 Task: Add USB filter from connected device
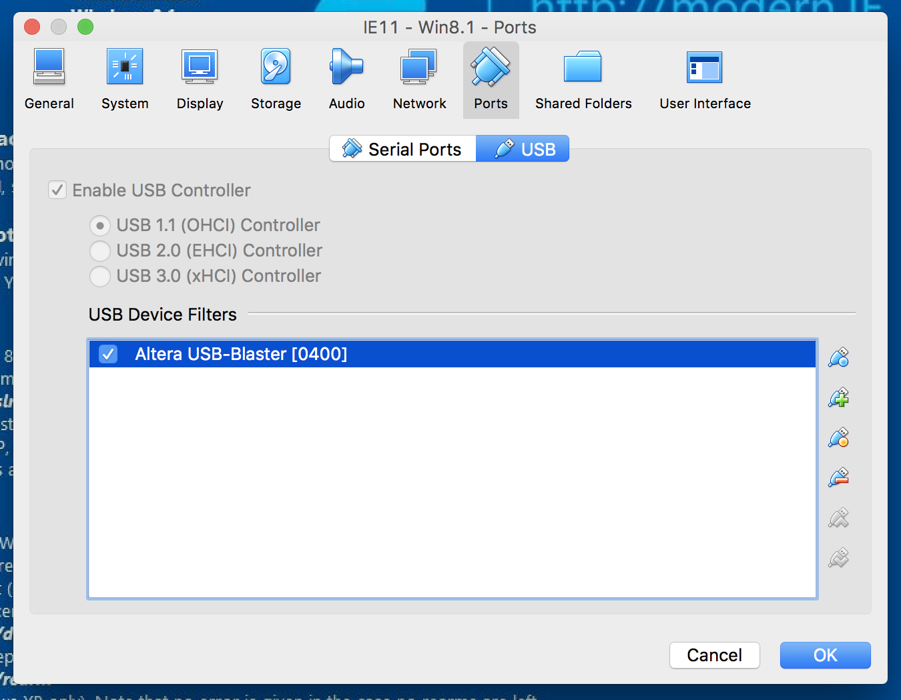[x=838, y=398]
